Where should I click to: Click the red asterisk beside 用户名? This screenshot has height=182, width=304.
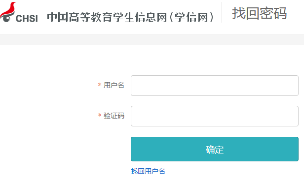point(100,85)
